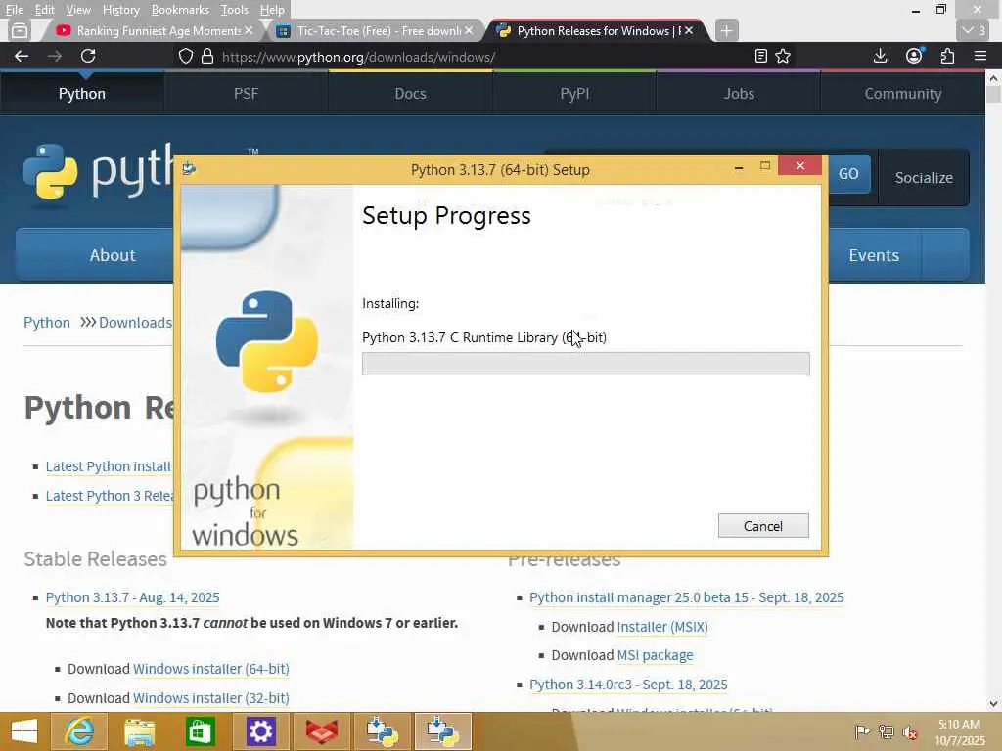1002x751 pixels.
Task: Open the Firefox account icon
Action: [x=915, y=56]
